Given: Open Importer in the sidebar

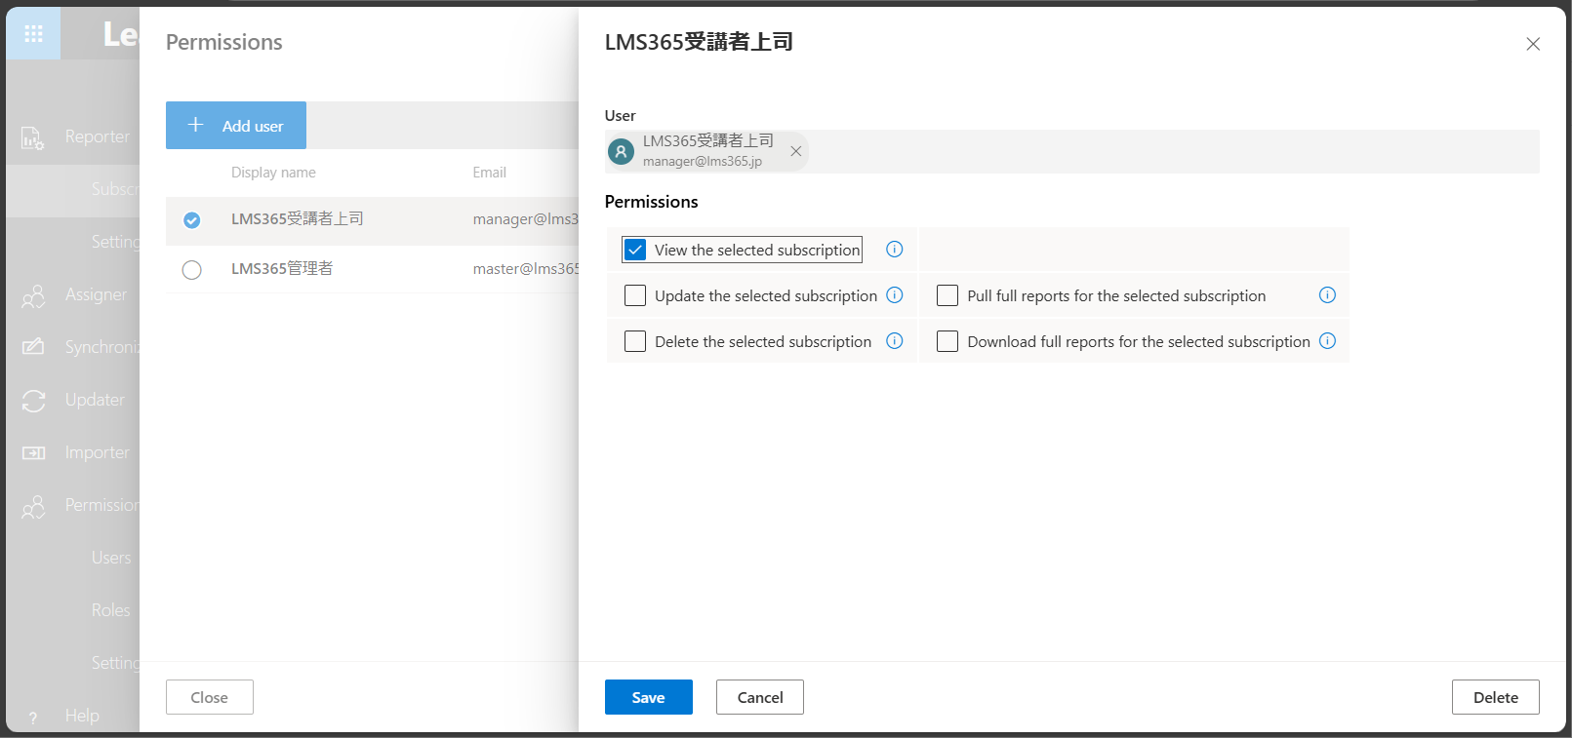Looking at the screenshot, I should point(98,452).
